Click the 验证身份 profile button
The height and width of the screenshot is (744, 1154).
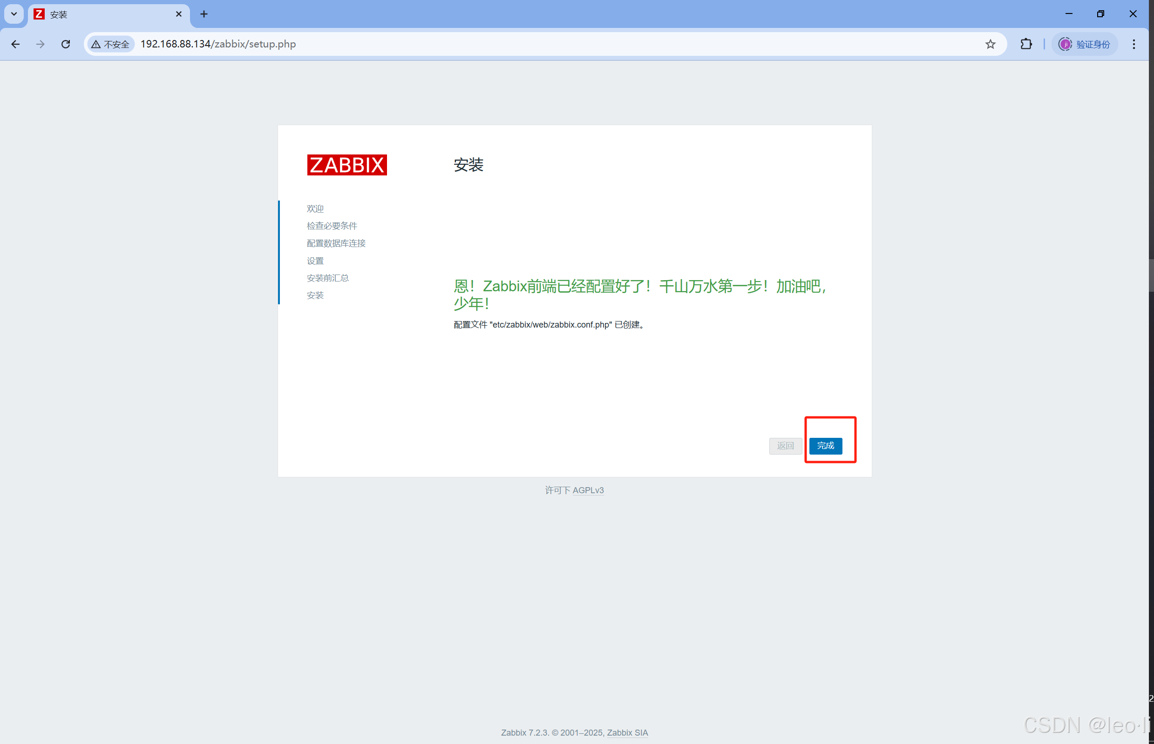point(1085,44)
